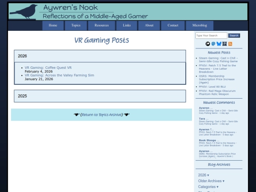Click the Aywren's Nook site title

[x=71, y=8]
